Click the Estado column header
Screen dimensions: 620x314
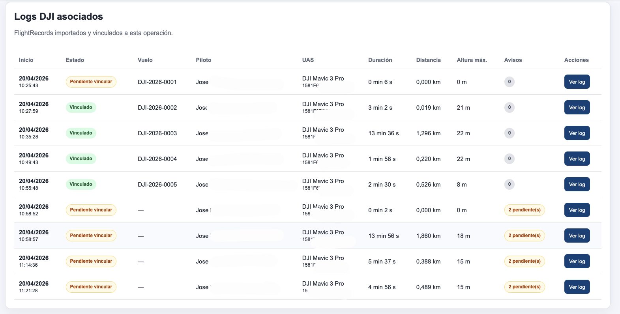(75, 60)
